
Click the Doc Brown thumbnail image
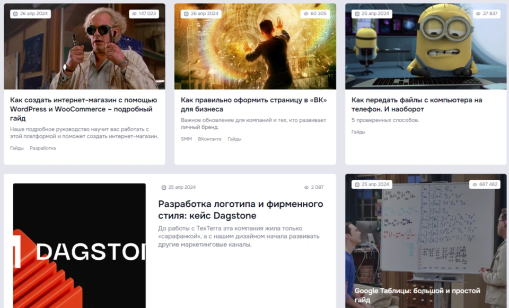[x=84, y=47]
